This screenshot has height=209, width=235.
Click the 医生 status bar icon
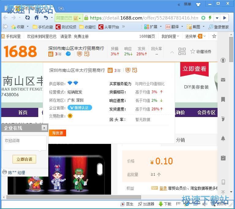click(x=127, y=204)
